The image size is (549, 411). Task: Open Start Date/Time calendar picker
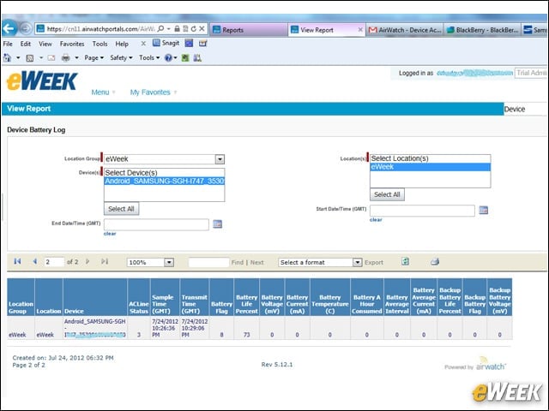coord(484,210)
